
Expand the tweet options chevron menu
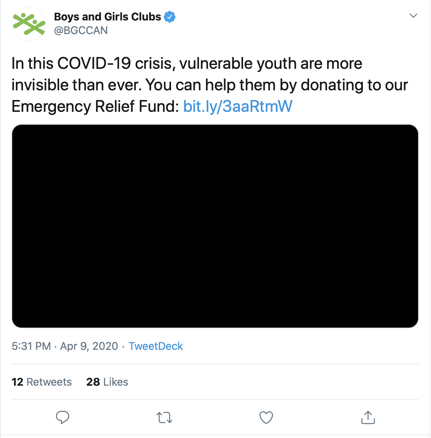[413, 16]
